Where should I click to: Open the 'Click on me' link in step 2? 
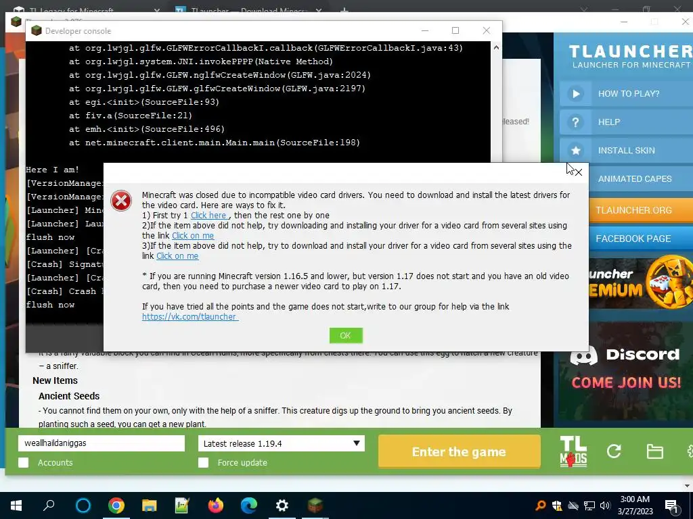tap(193, 236)
